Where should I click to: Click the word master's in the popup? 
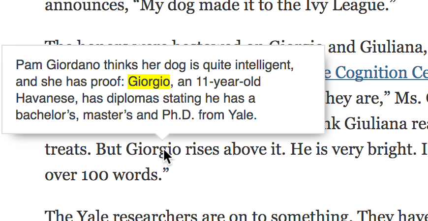pos(109,116)
